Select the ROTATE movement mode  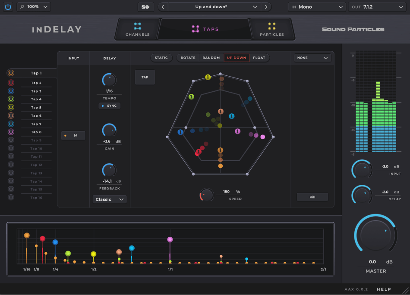pyautogui.click(x=188, y=58)
